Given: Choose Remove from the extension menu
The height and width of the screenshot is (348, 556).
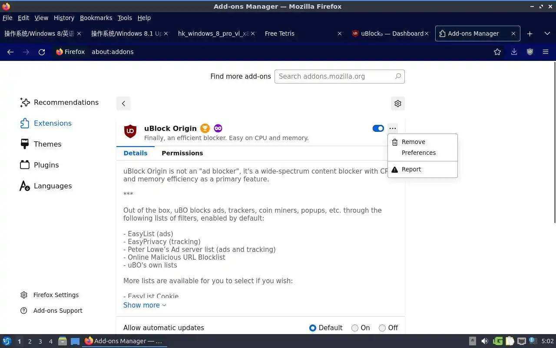Looking at the screenshot, I should click(423, 142).
